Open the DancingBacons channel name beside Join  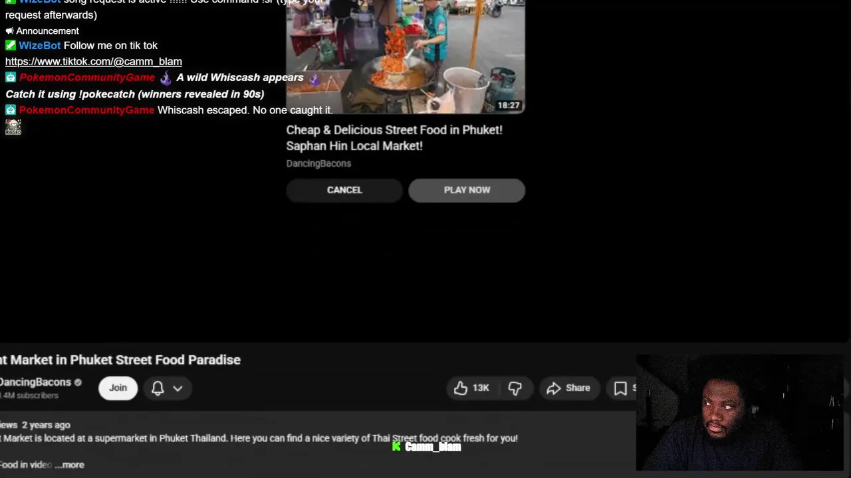point(35,382)
